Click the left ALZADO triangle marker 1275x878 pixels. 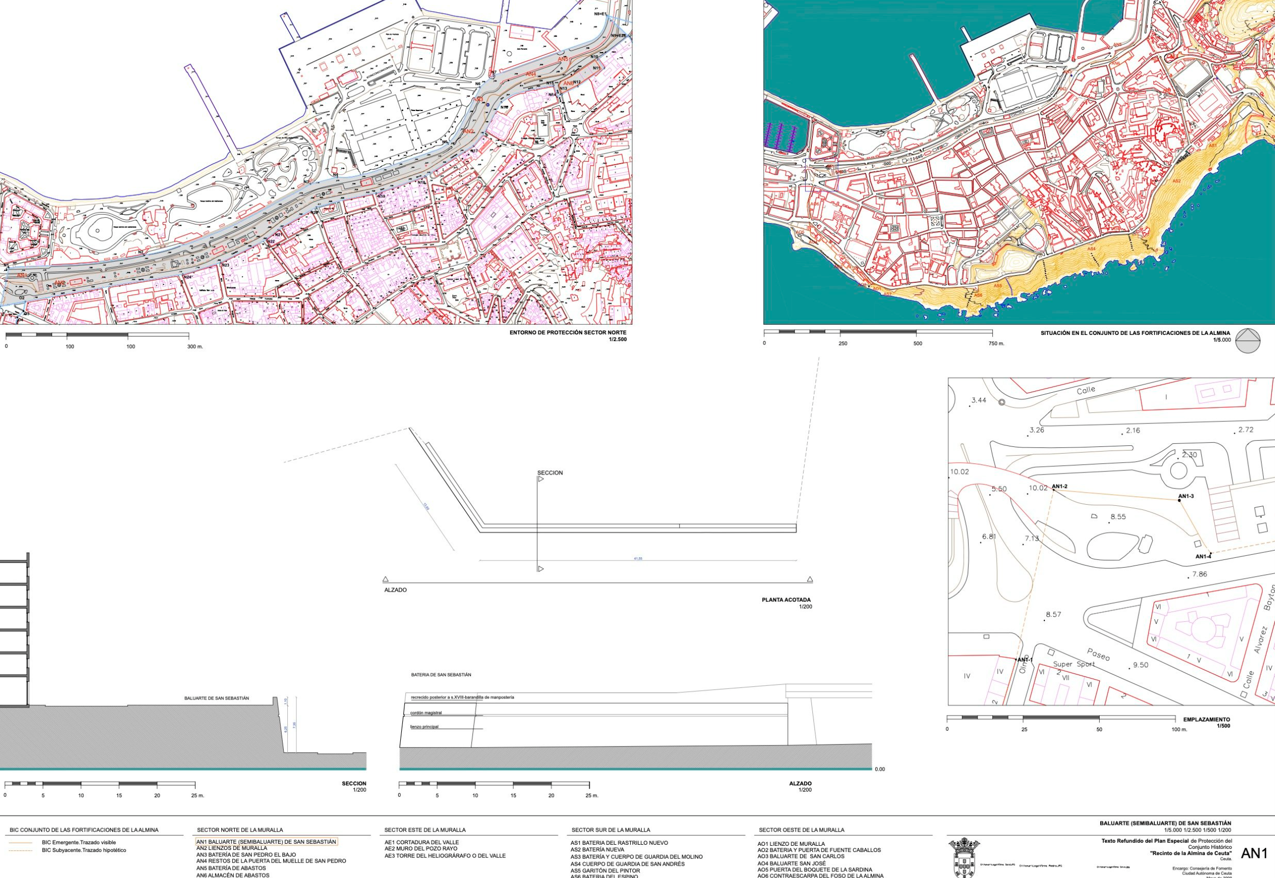click(385, 579)
